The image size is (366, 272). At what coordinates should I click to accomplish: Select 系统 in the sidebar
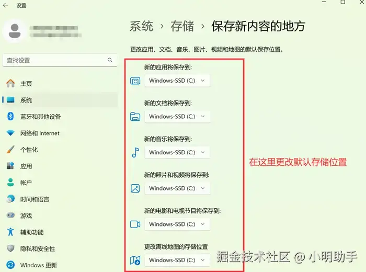(60, 100)
